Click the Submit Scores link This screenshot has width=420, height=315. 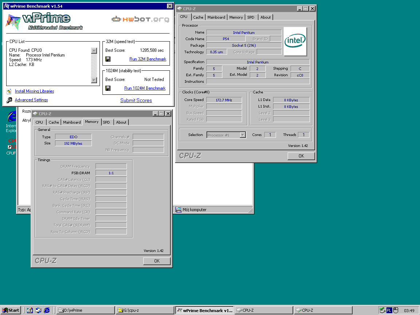pyautogui.click(x=136, y=101)
